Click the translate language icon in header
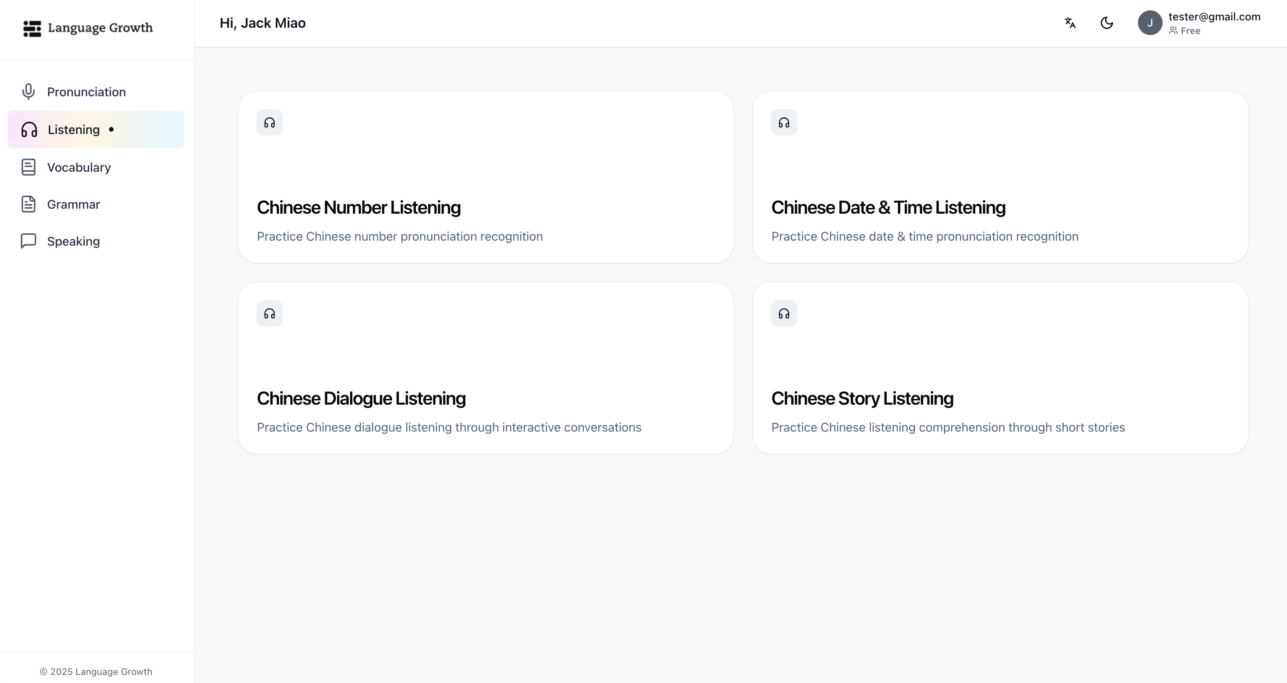This screenshot has width=1287, height=683. tap(1070, 23)
